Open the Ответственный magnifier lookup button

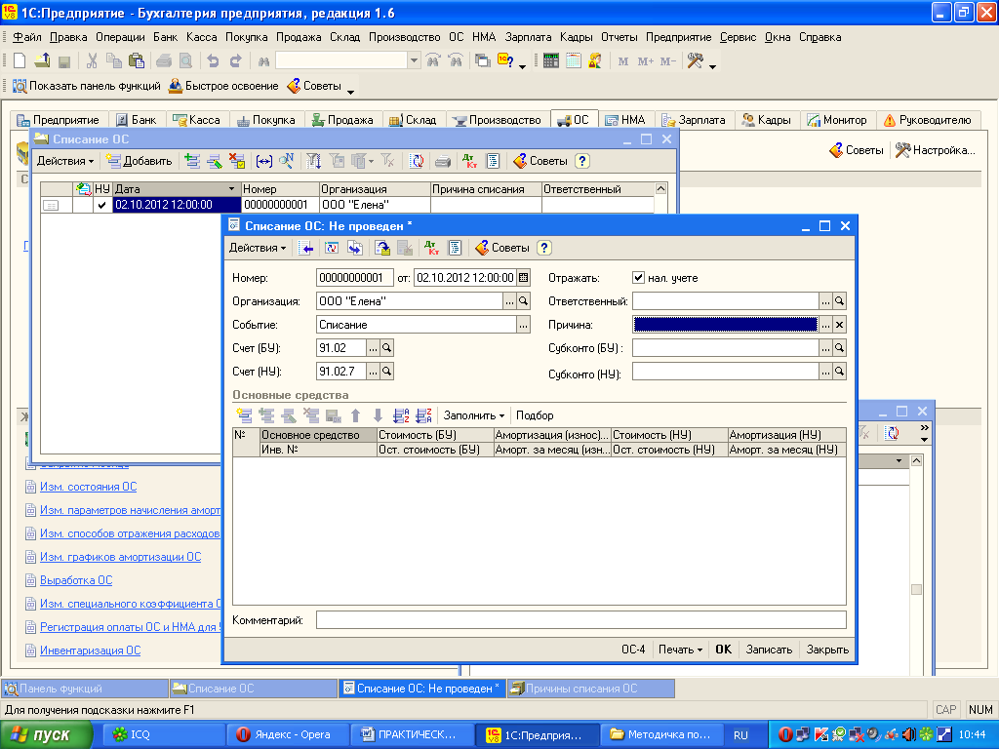tap(840, 301)
